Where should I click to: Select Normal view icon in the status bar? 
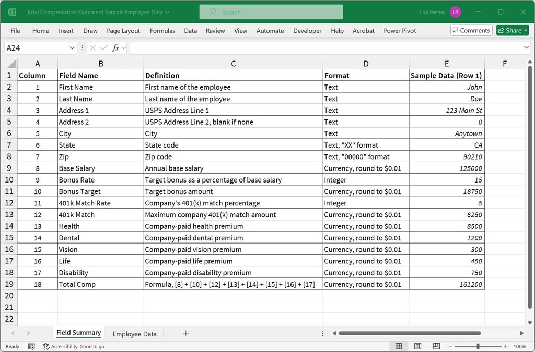coord(399,346)
